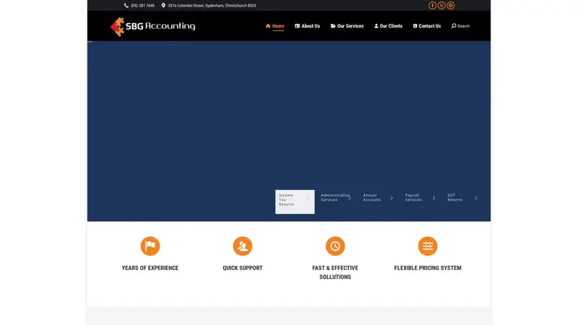Click the YEARS OF EXPERIENCE heading

(150, 268)
